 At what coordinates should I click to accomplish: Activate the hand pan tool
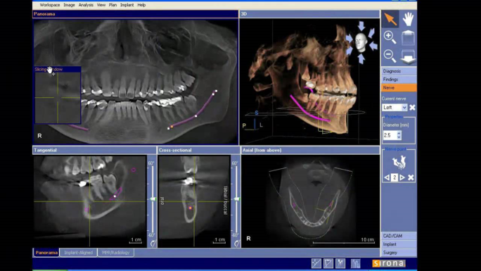(x=408, y=19)
